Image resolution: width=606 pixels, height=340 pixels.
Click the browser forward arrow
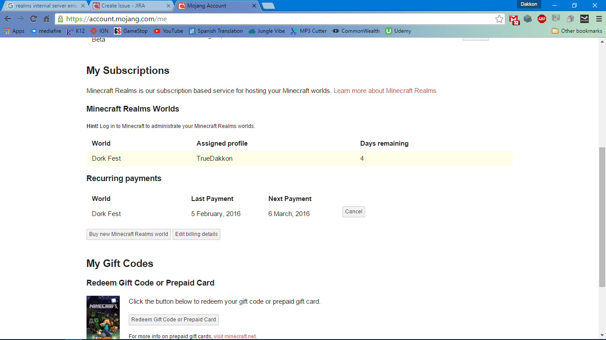click(x=20, y=19)
